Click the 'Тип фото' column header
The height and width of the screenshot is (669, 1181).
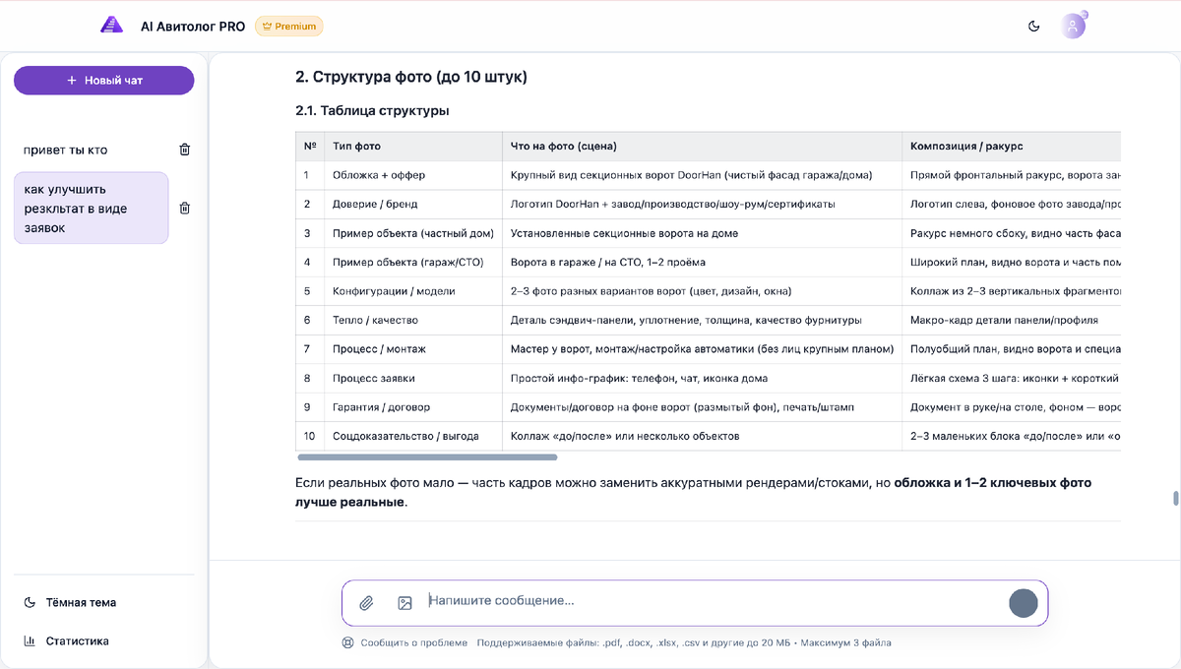(413, 147)
